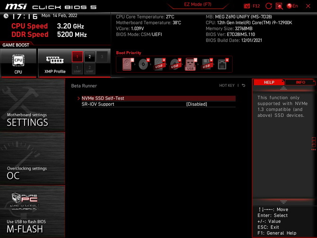Toggle the CPU Game Boost button
The width and height of the screenshot is (317, 238).
(x=18, y=63)
